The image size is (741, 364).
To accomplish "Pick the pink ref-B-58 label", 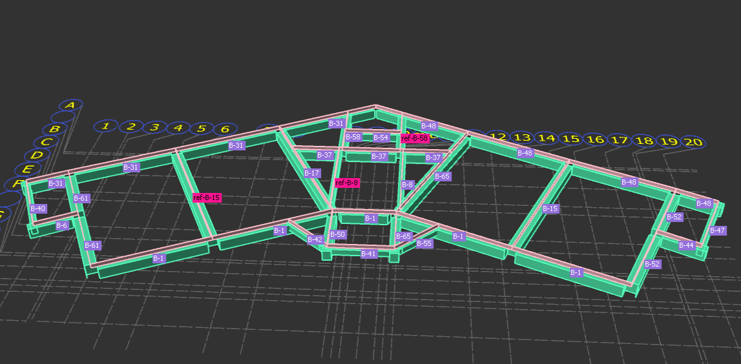I will click(x=414, y=138).
